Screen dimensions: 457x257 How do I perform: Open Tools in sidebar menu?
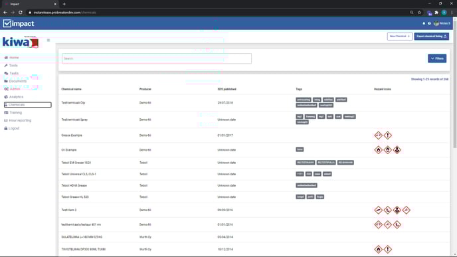[x=13, y=66]
